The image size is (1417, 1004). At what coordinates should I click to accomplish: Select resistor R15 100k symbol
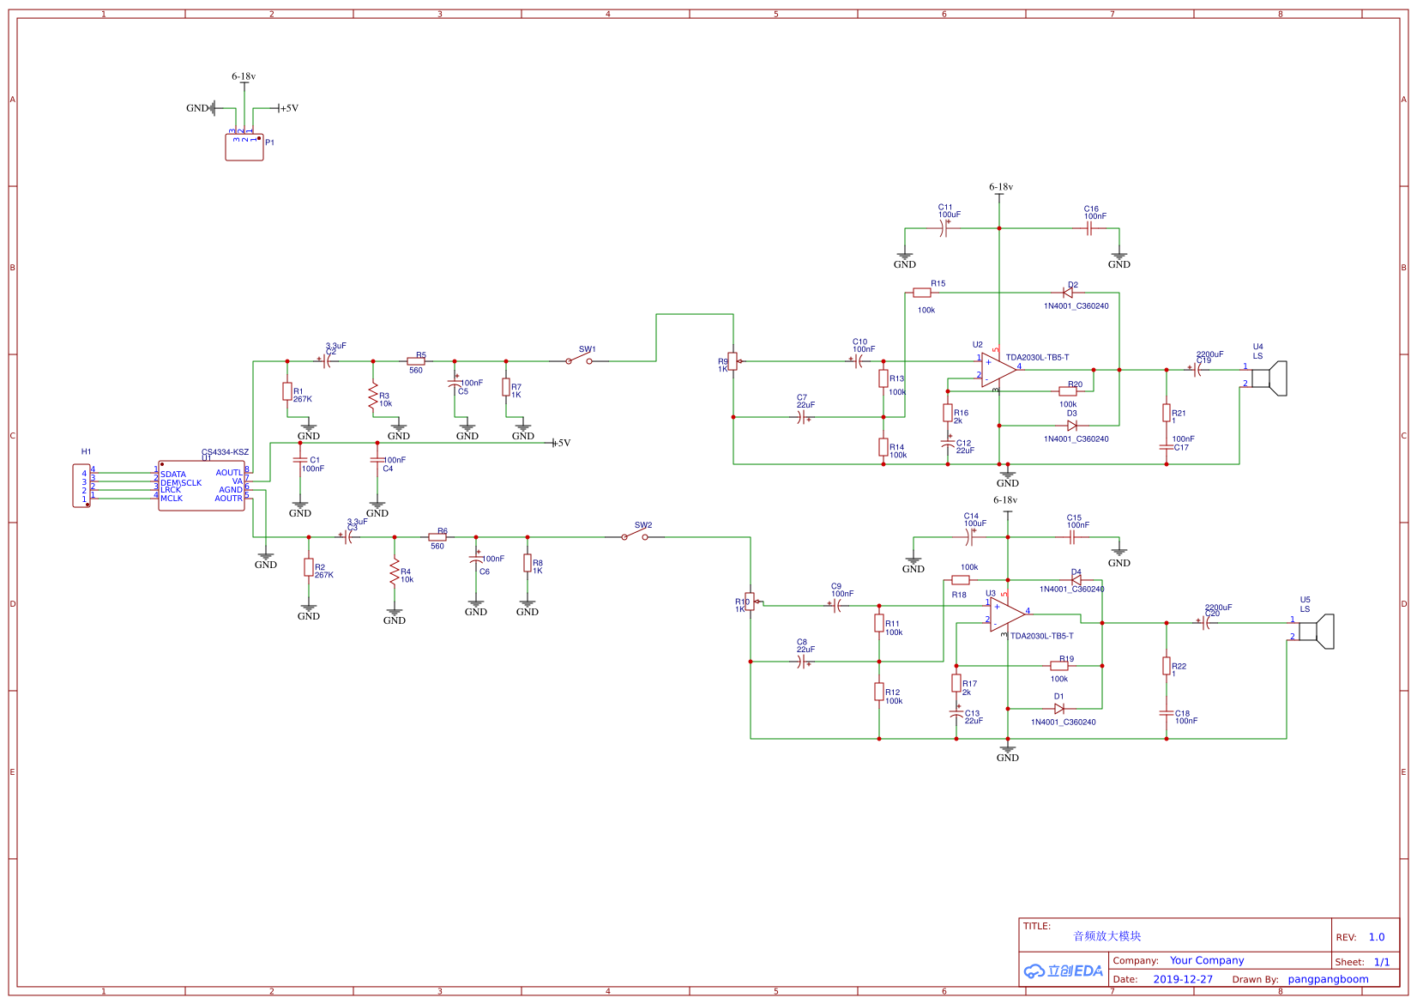coord(922,293)
